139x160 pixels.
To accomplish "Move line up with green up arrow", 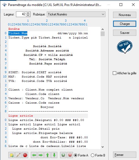I will 47,155.
